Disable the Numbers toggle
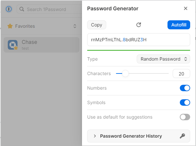The image size is (196, 146). pos(185,88)
